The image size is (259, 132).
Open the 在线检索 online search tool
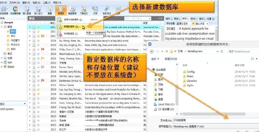point(4,10)
